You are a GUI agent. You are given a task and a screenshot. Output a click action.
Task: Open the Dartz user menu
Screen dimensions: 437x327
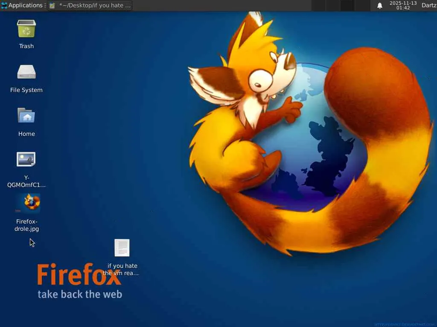429,5
